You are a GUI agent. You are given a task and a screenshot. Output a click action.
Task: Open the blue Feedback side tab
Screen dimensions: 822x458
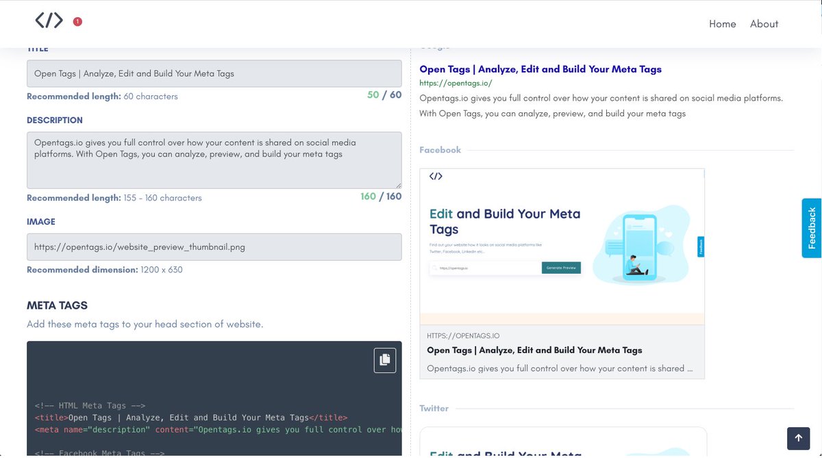click(812, 228)
